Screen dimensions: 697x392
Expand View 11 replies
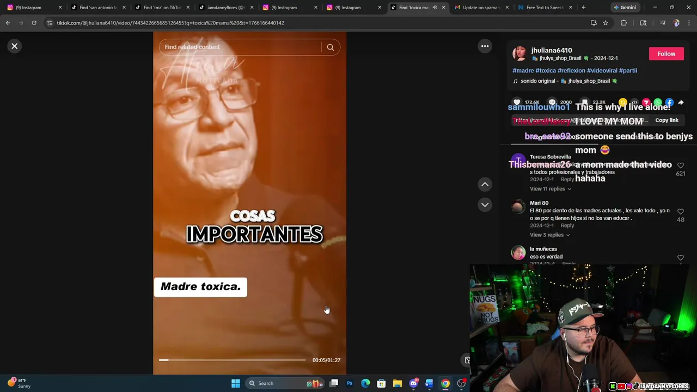pos(551,189)
